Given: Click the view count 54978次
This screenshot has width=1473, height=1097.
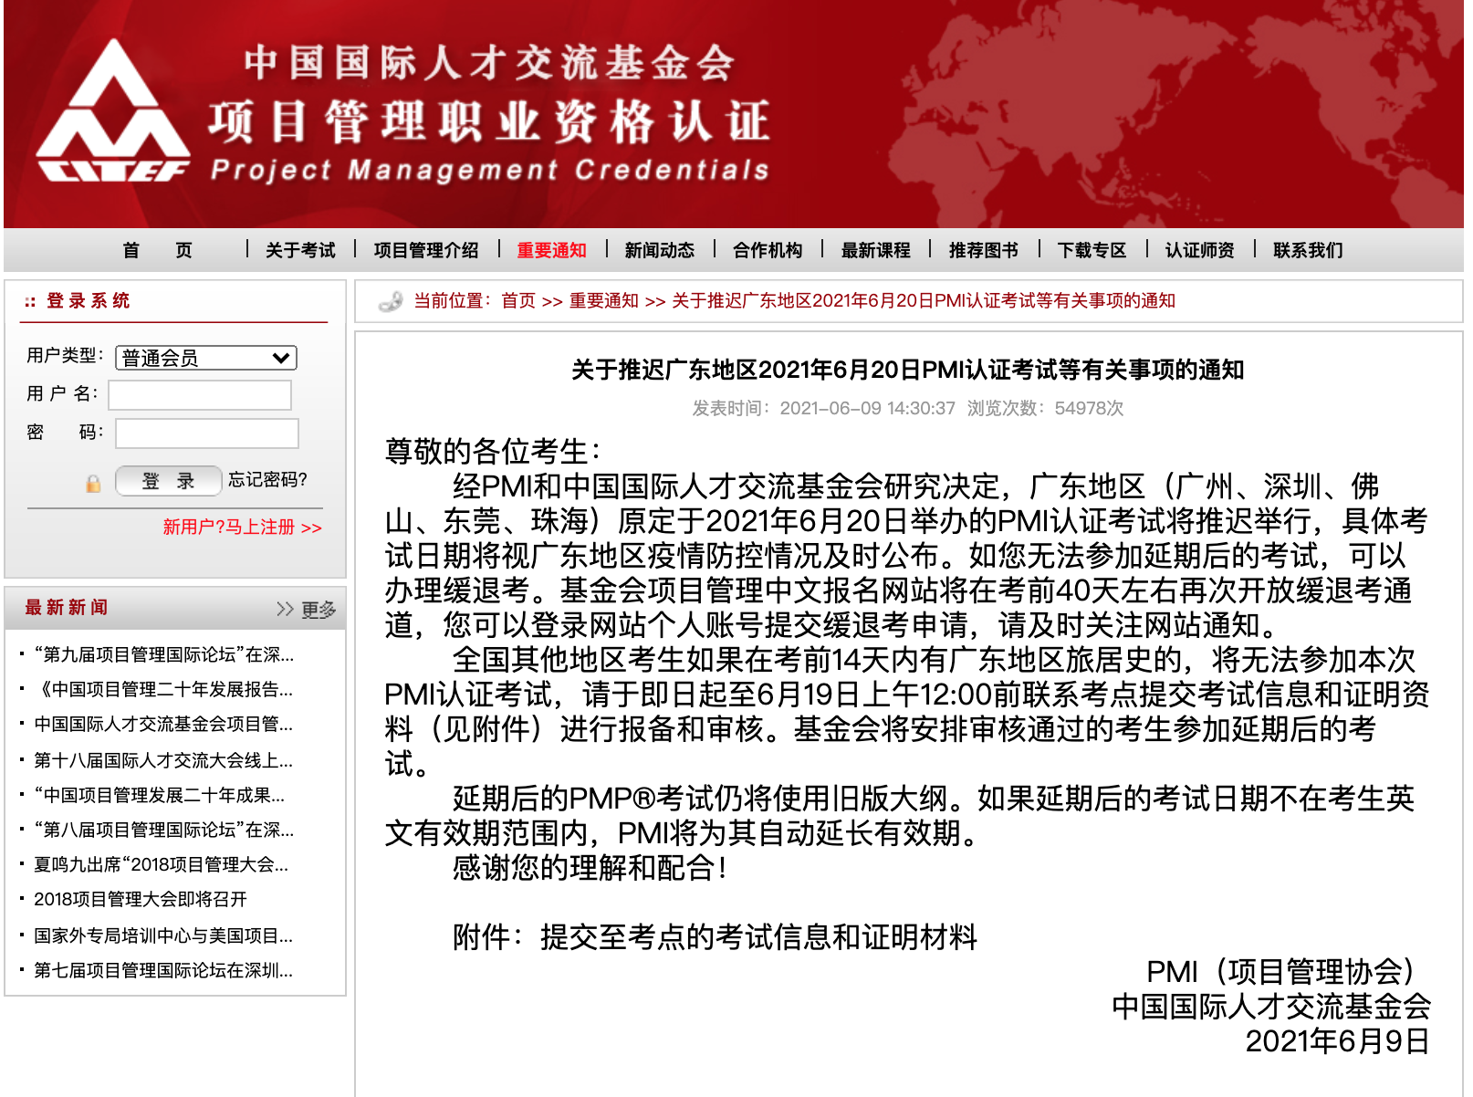Looking at the screenshot, I should coord(1089,408).
